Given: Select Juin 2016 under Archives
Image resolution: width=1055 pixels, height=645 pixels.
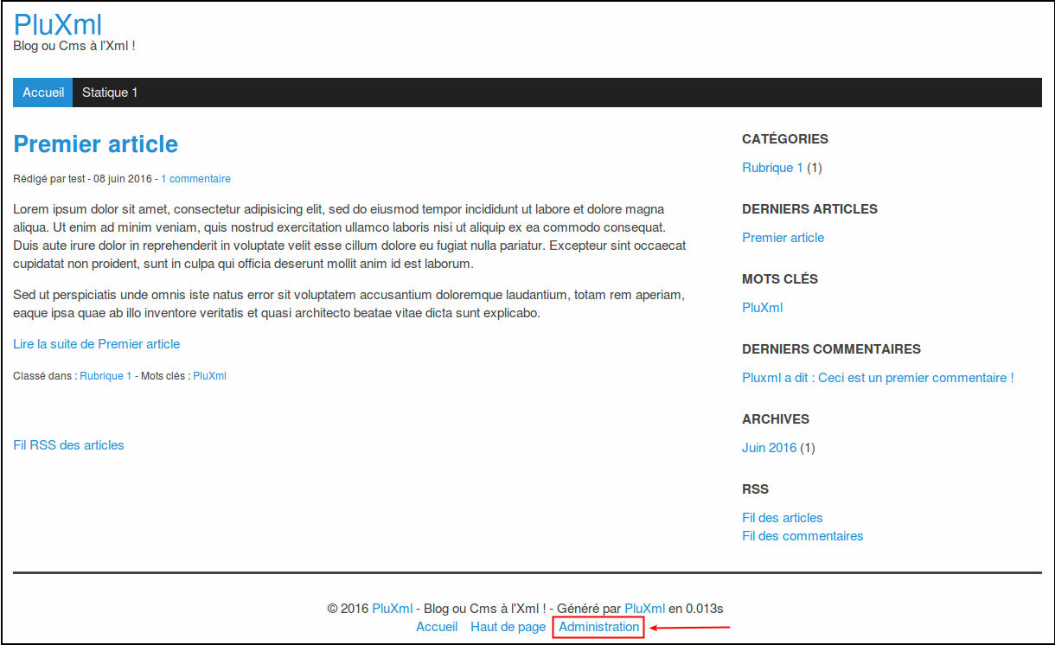Looking at the screenshot, I should point(769,448).
